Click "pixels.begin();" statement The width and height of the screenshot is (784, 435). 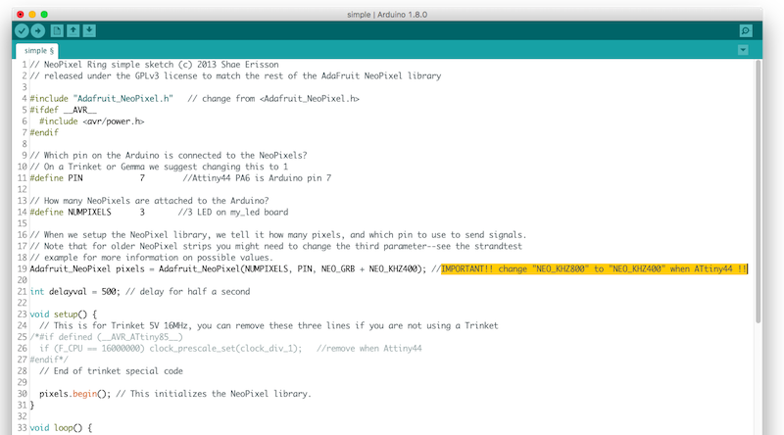75,394
